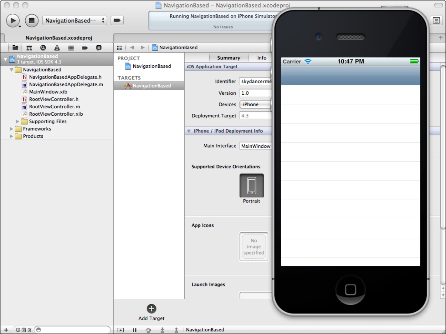Toggle unsaved files filter icon
This screenshot has width=446, height=334.
click(x=29, y=330)
